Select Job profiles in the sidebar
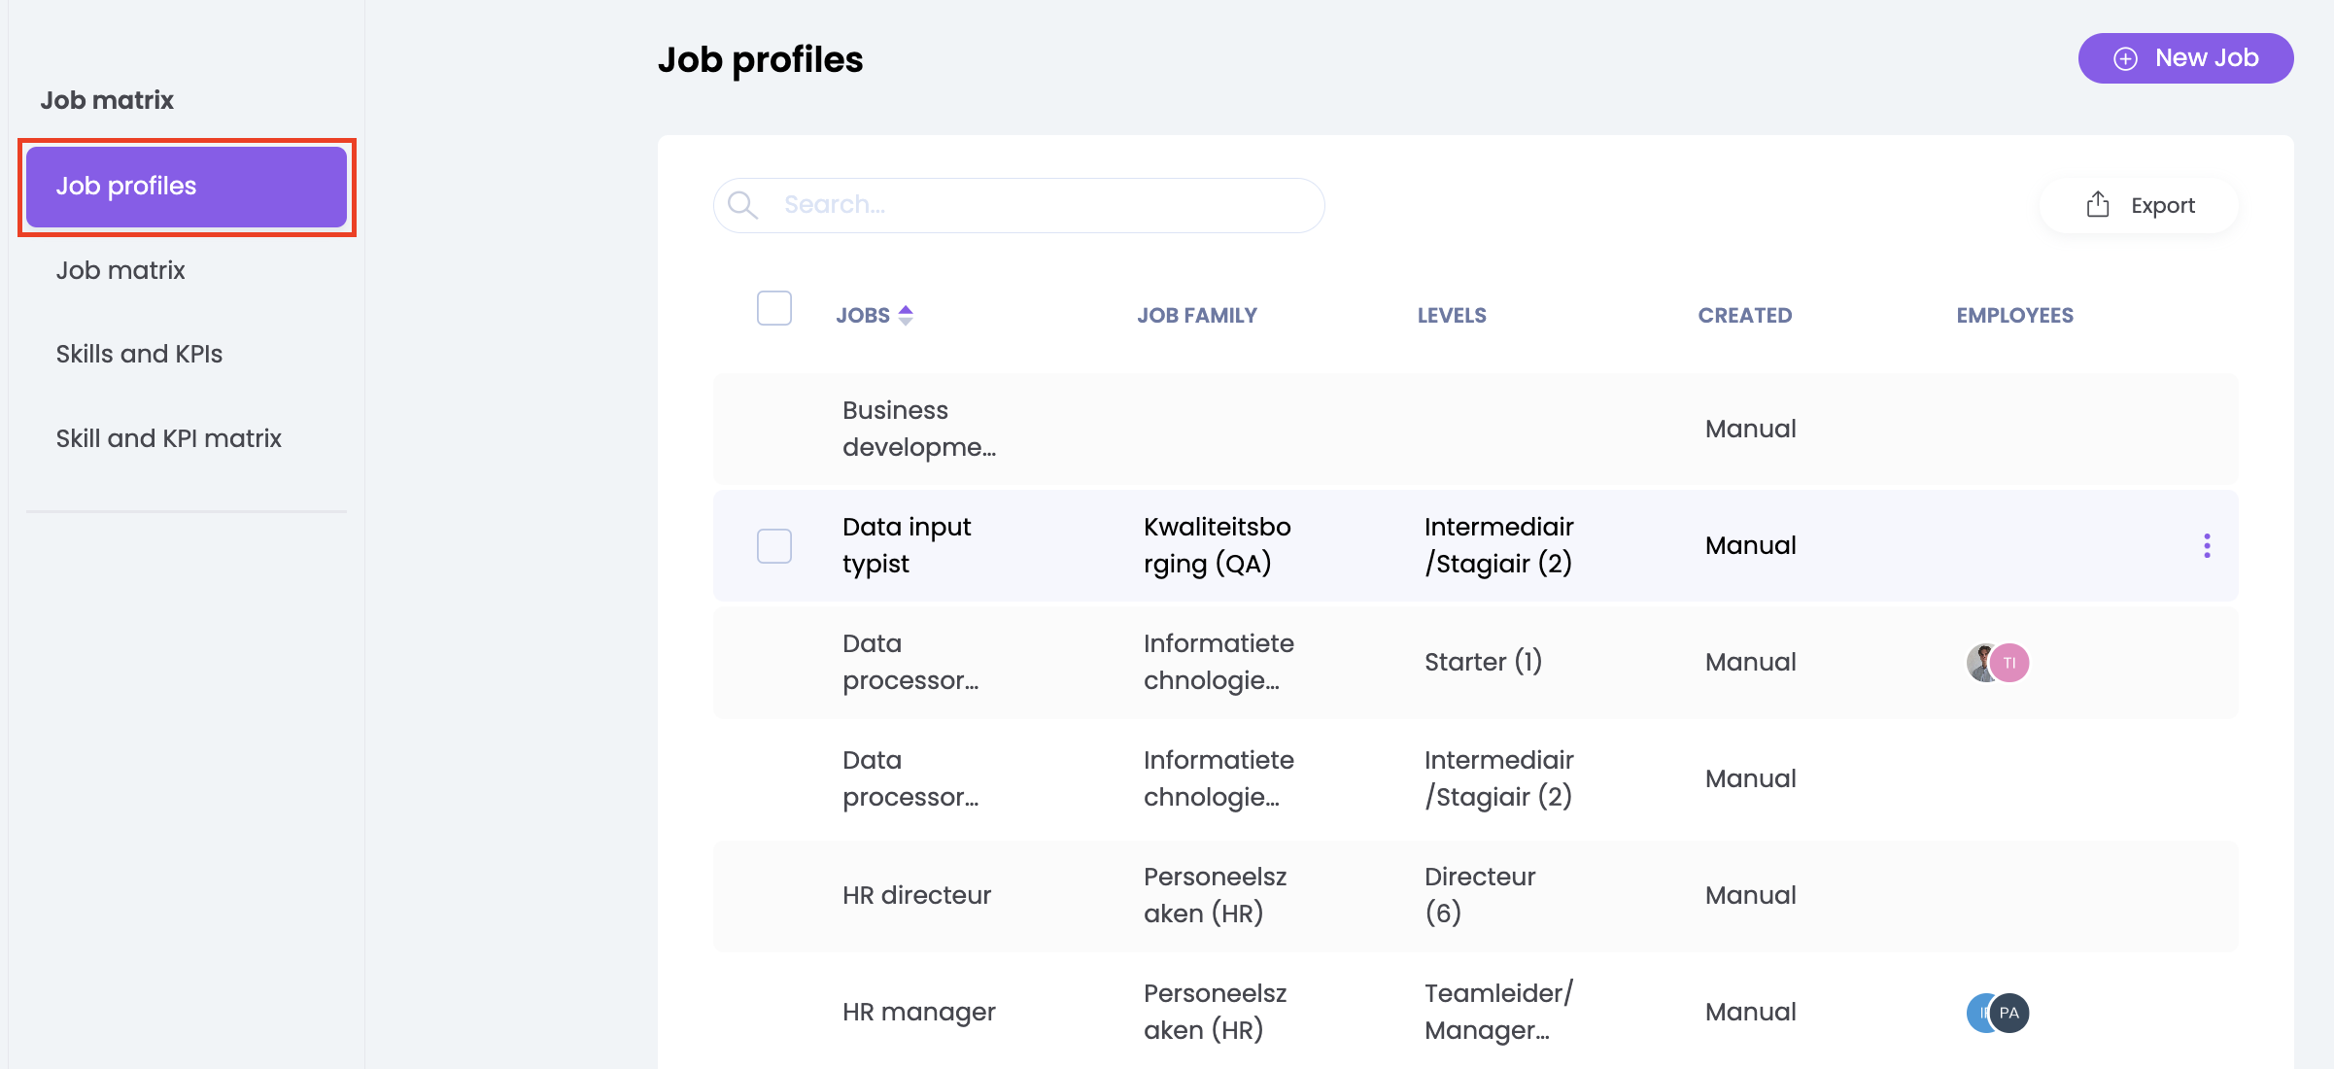Image resolution: width=2334 pixels, height=1069 pixels. coord(186,187)
